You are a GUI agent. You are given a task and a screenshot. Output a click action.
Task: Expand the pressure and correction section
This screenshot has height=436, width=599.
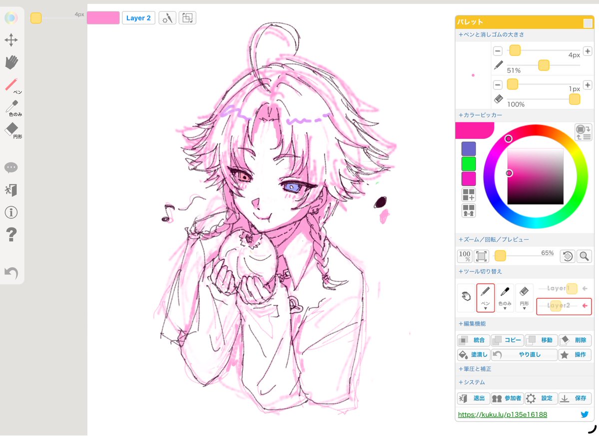click(475, 368)
